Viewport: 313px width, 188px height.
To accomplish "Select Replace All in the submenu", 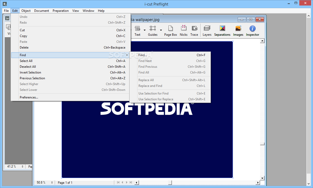I will point(170,80).
